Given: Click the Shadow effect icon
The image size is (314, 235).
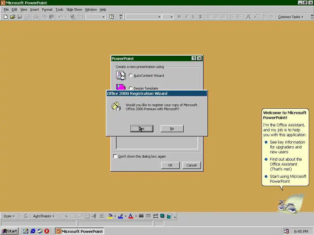Looking at the screenshot, I should (x=163, y=216).
